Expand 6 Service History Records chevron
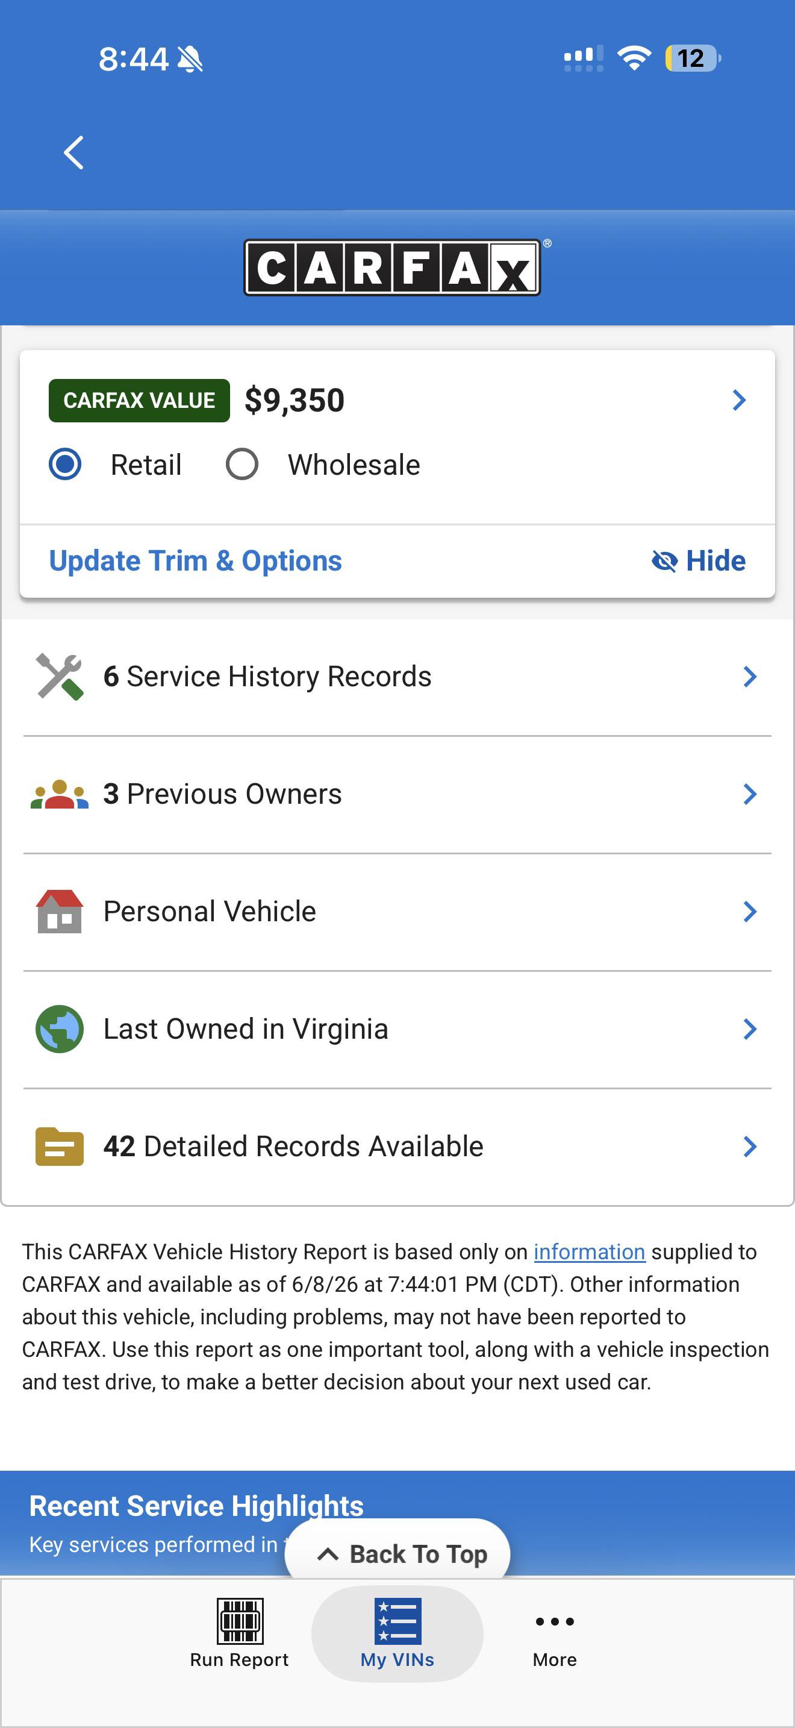The width and height of the screenshot is (795, 1728). point(750,676)
